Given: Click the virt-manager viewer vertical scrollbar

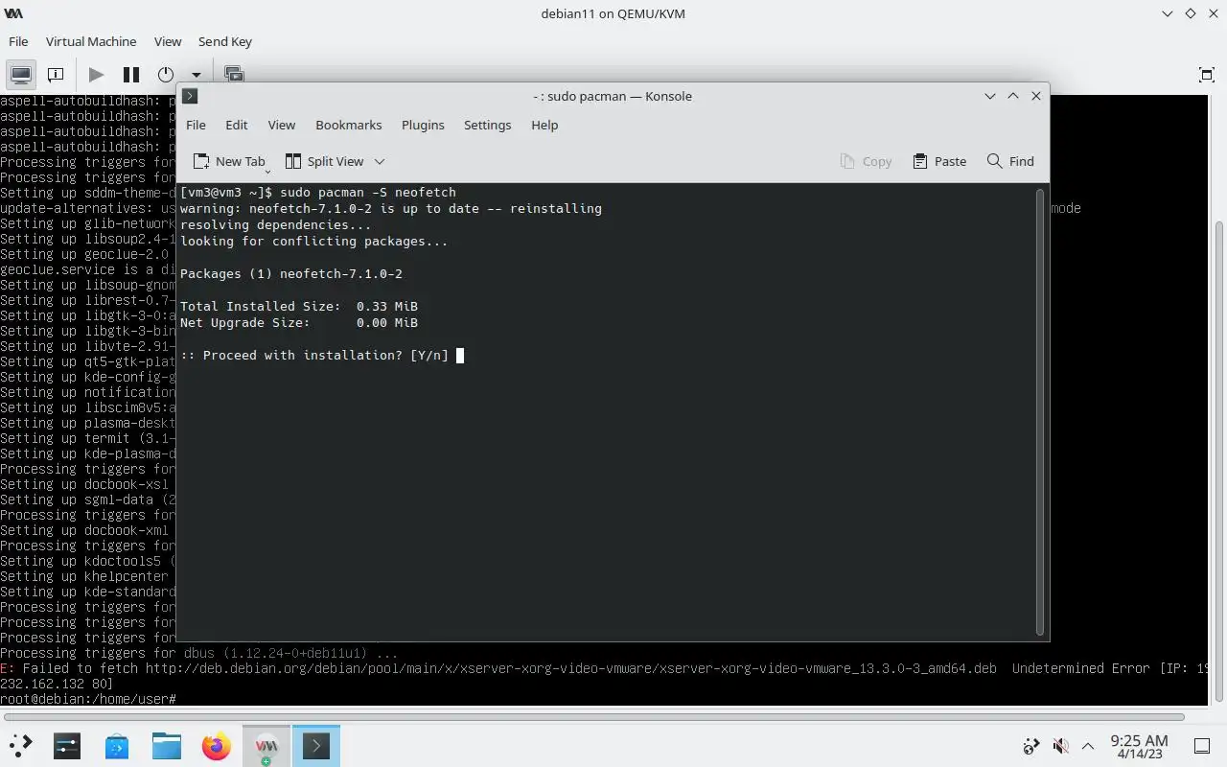Looking at the screenshot, I should pos(1218,462).
